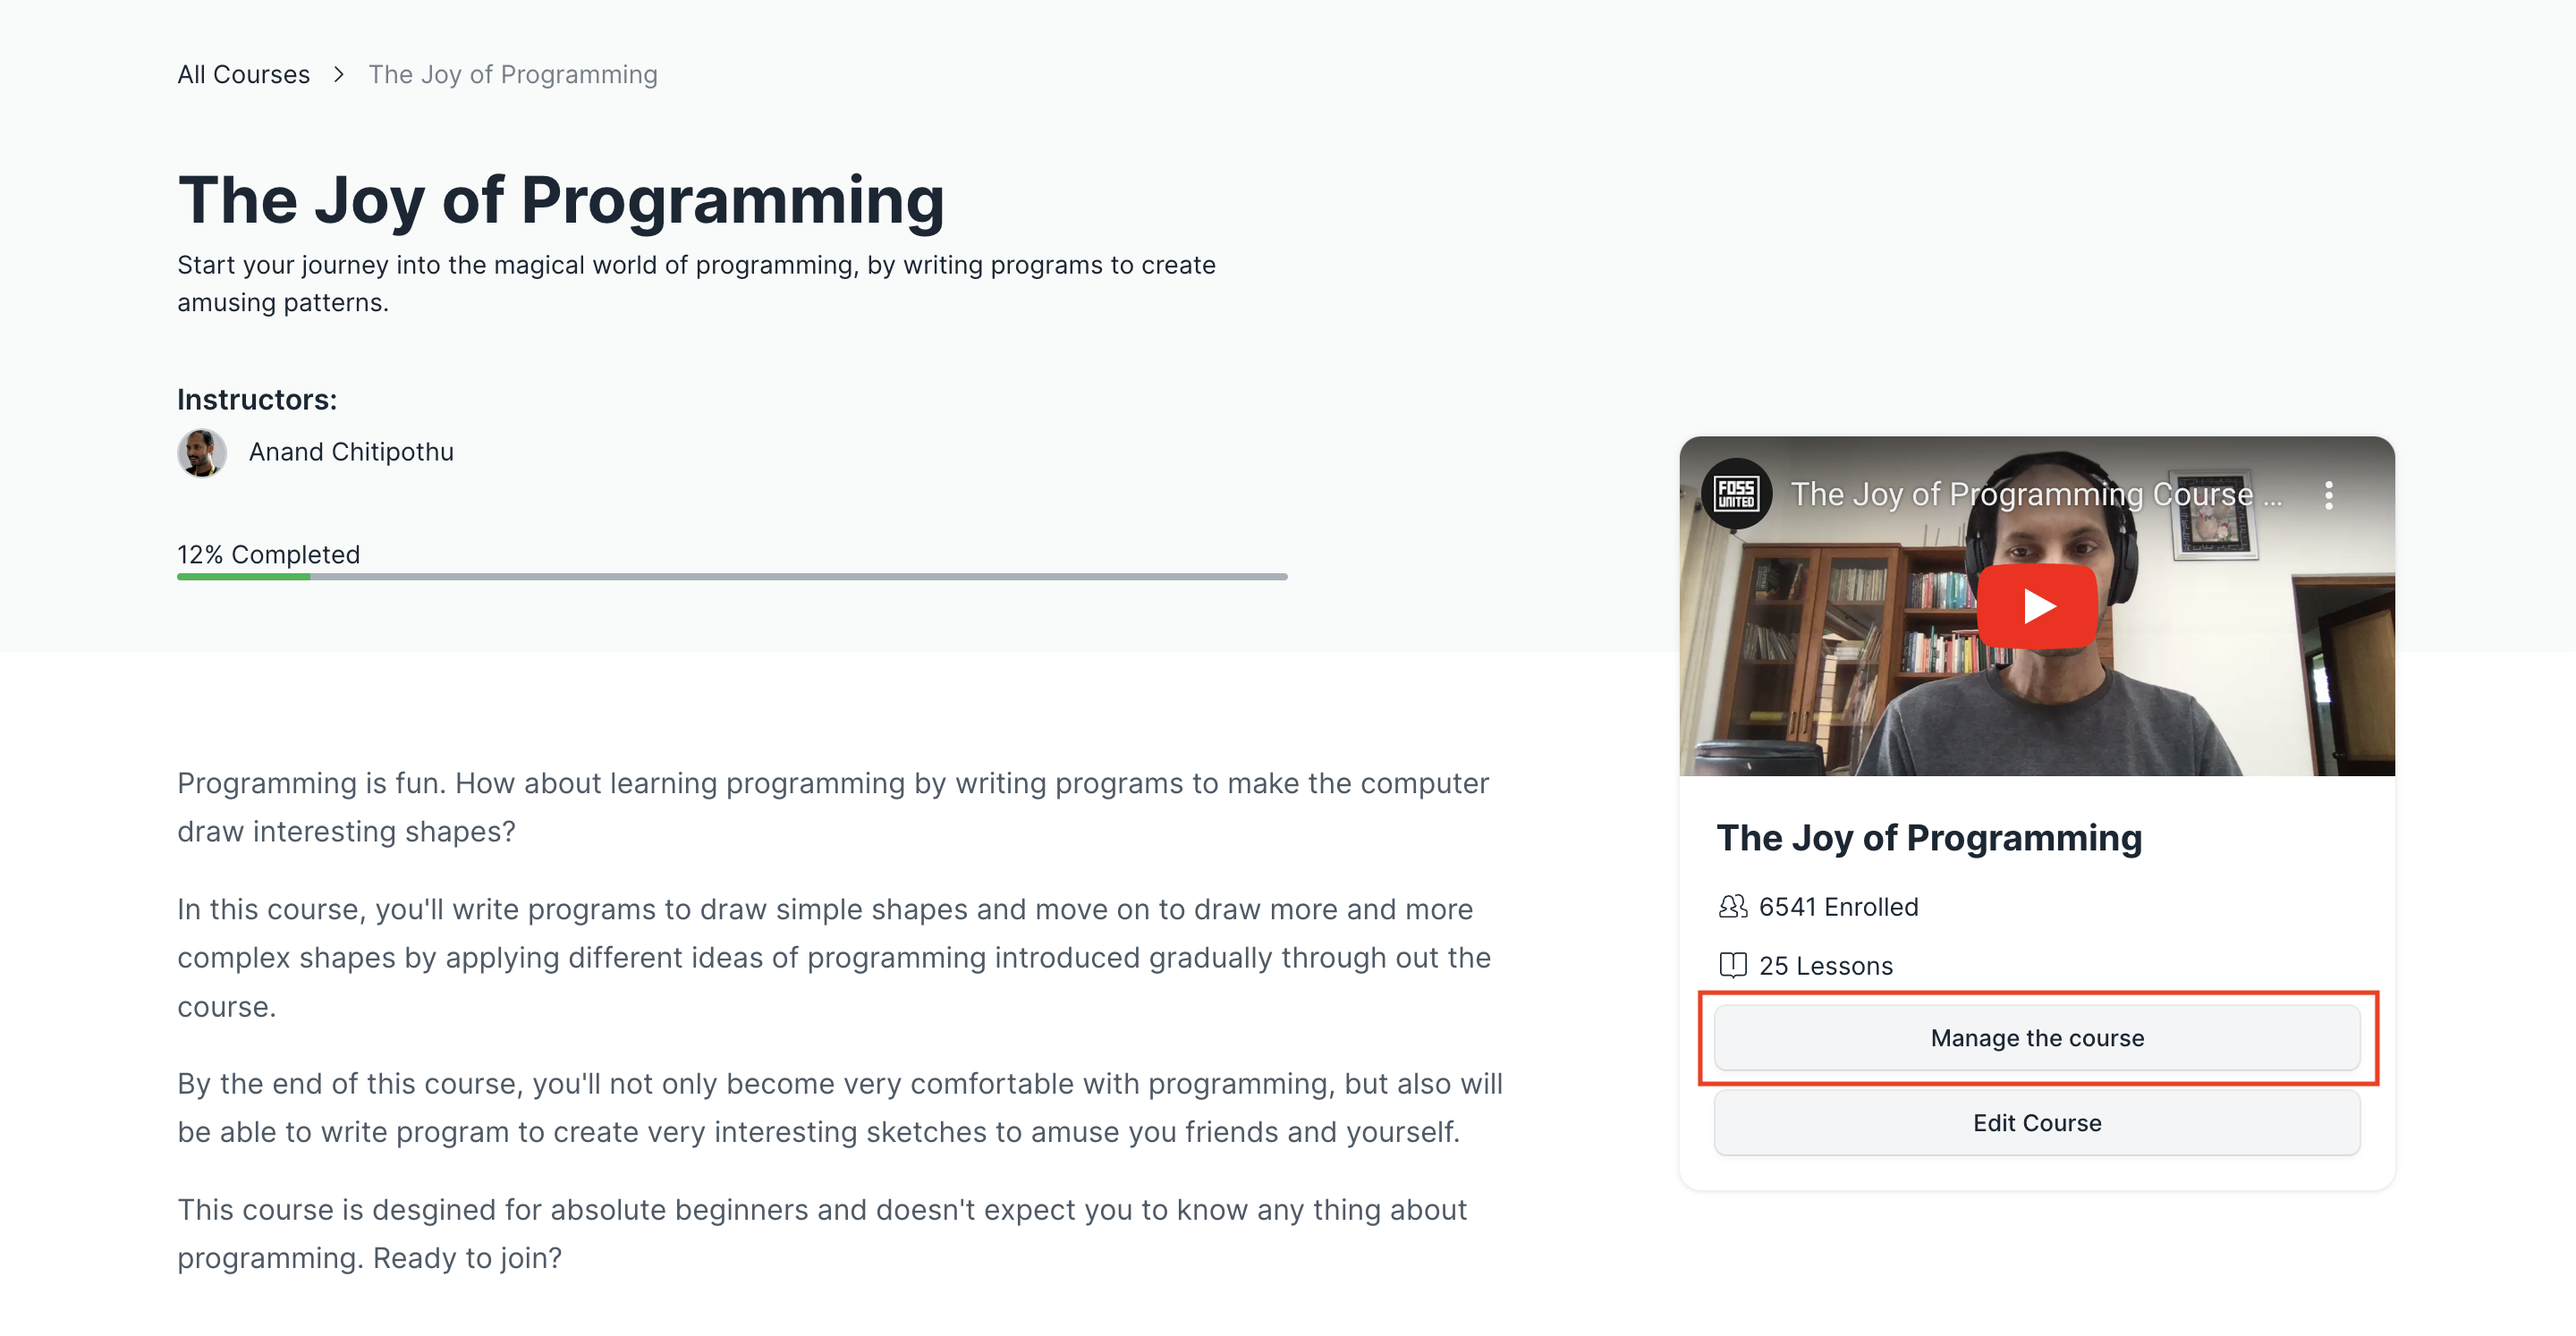
Task: Click the breadcrumb chevron separator
Action: coord(340,74)
